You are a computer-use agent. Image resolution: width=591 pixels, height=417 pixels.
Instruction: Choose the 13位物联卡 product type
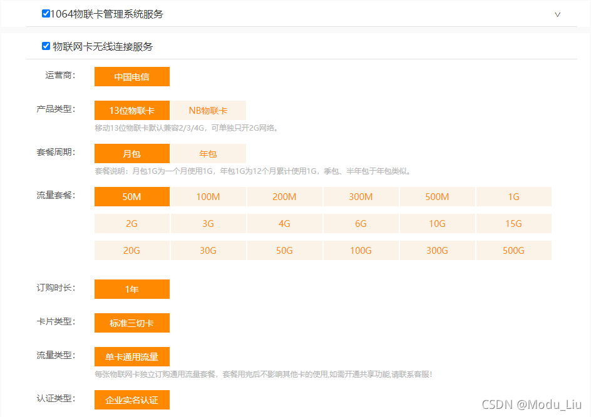point(132,111)
